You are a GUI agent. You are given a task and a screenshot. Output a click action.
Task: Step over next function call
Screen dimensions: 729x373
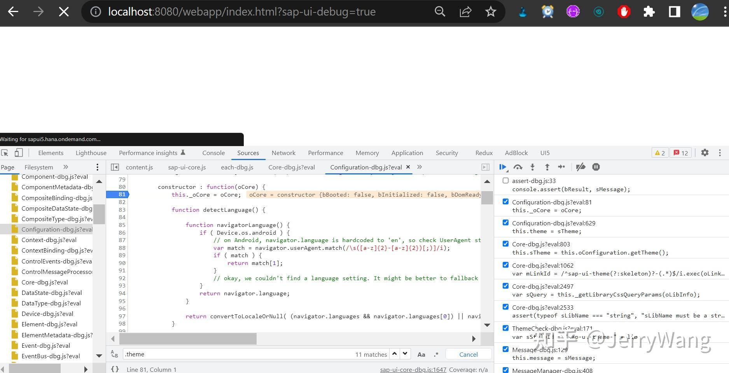[x=518, y=167]
